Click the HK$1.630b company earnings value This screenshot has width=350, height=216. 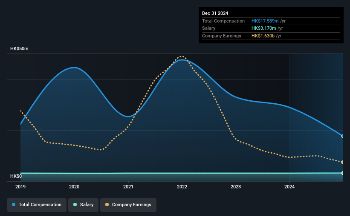click(x=263, y=36)
